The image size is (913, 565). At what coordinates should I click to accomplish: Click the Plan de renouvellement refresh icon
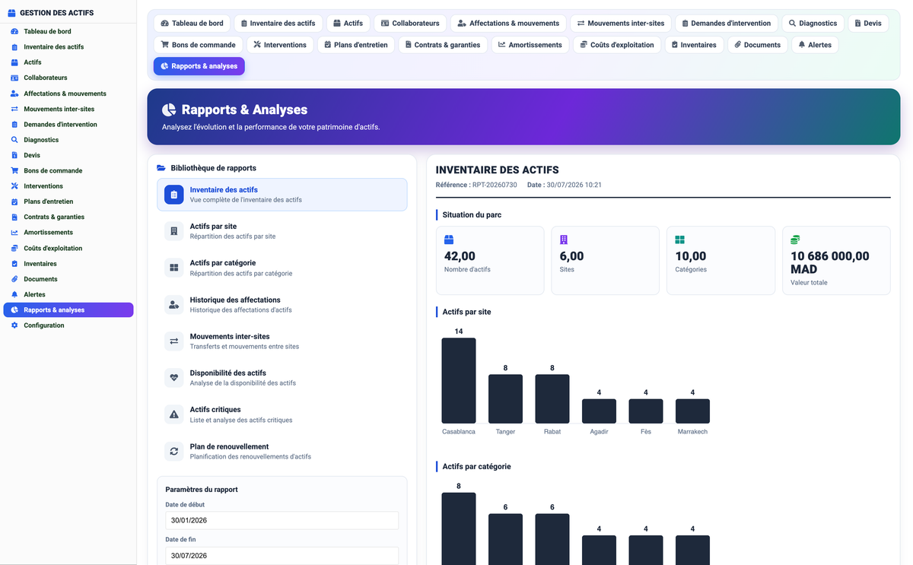[x=174, y=451]
